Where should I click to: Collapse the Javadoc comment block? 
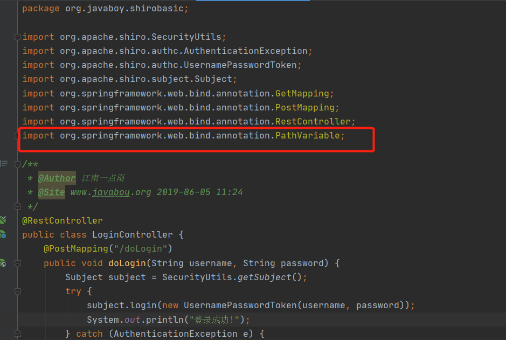tap(17, 164)
